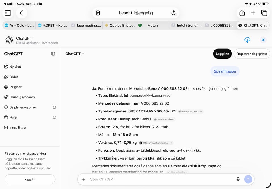Open the hartmann source link chip

coord(156,143)
